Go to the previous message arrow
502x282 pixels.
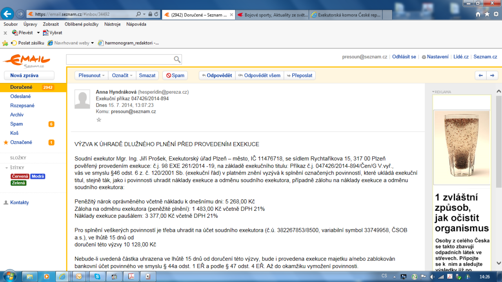point(480,76)
